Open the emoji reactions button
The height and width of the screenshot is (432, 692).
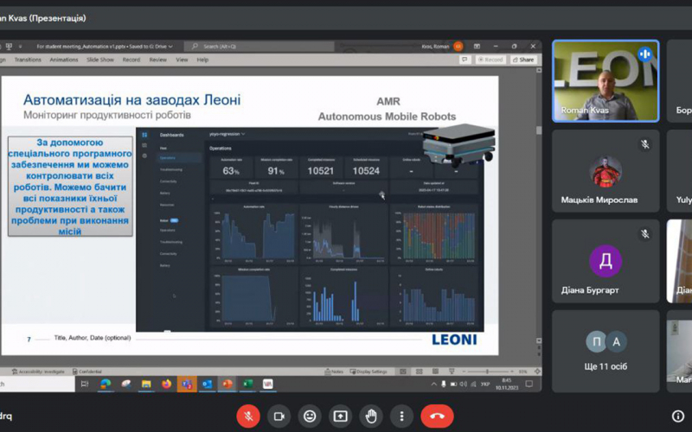click(310, 416)
